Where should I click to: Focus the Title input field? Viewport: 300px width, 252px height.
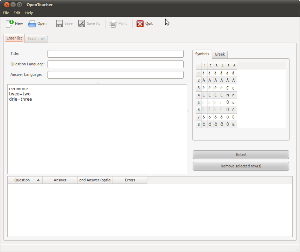pos(115,54)
